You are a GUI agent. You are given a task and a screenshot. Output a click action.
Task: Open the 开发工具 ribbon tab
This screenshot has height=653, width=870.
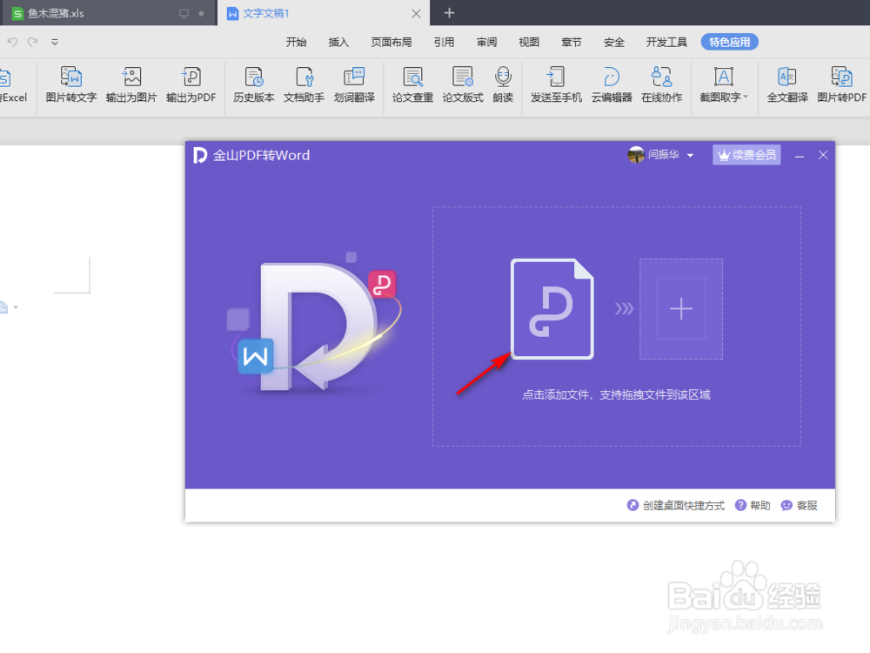pos(666,42)
